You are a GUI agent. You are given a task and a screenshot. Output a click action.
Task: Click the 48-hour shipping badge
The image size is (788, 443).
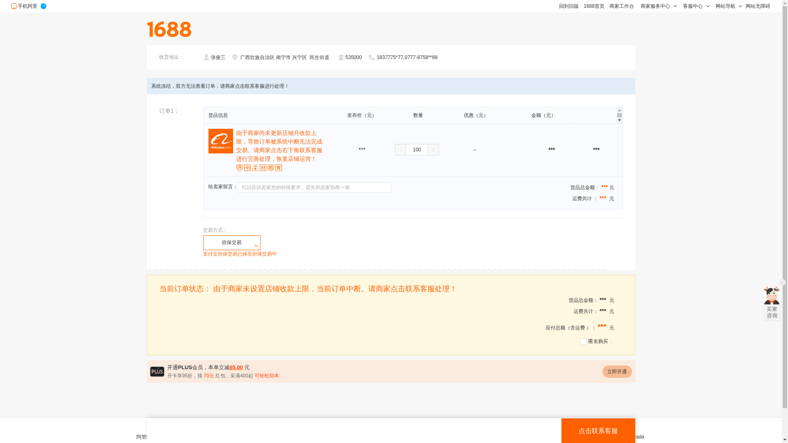pyautogui.click(x=247, y=168)
